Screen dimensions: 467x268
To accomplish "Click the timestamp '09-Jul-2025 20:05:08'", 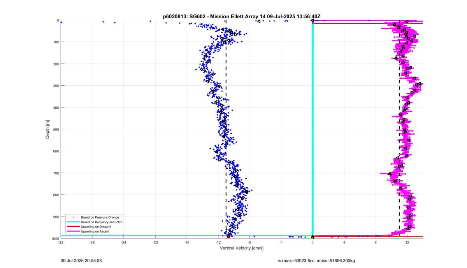I will [81, 260].
